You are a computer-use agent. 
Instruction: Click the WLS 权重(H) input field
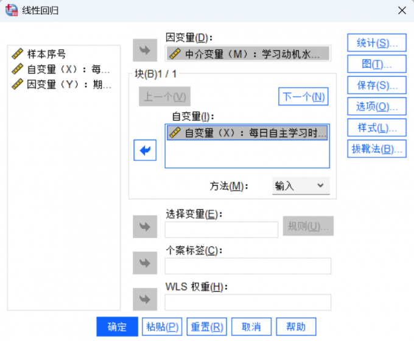pyautogui.click(x=248, y=302)
